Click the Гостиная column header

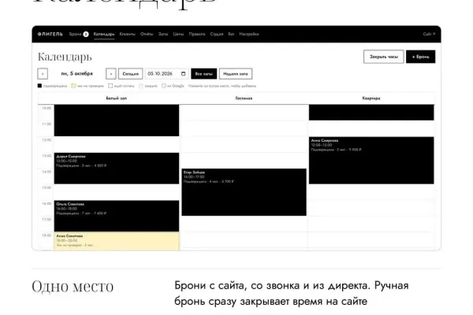click(x=244, y=98)
